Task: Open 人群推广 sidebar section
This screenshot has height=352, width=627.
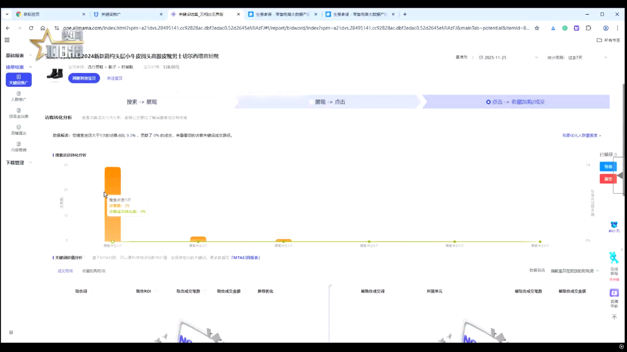Action: (19, 96)
